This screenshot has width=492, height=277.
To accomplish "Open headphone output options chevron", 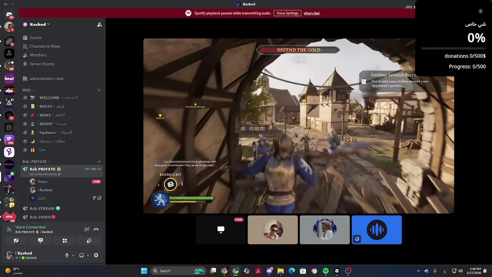I will point(88,255).
